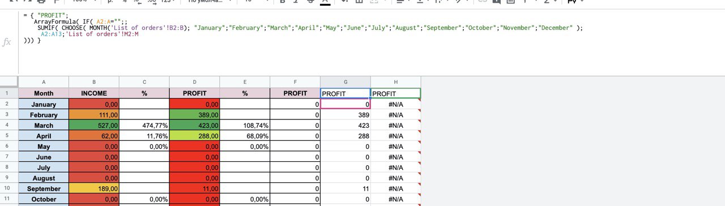Click January income cell showing 0,00

(x=94, y=104)
